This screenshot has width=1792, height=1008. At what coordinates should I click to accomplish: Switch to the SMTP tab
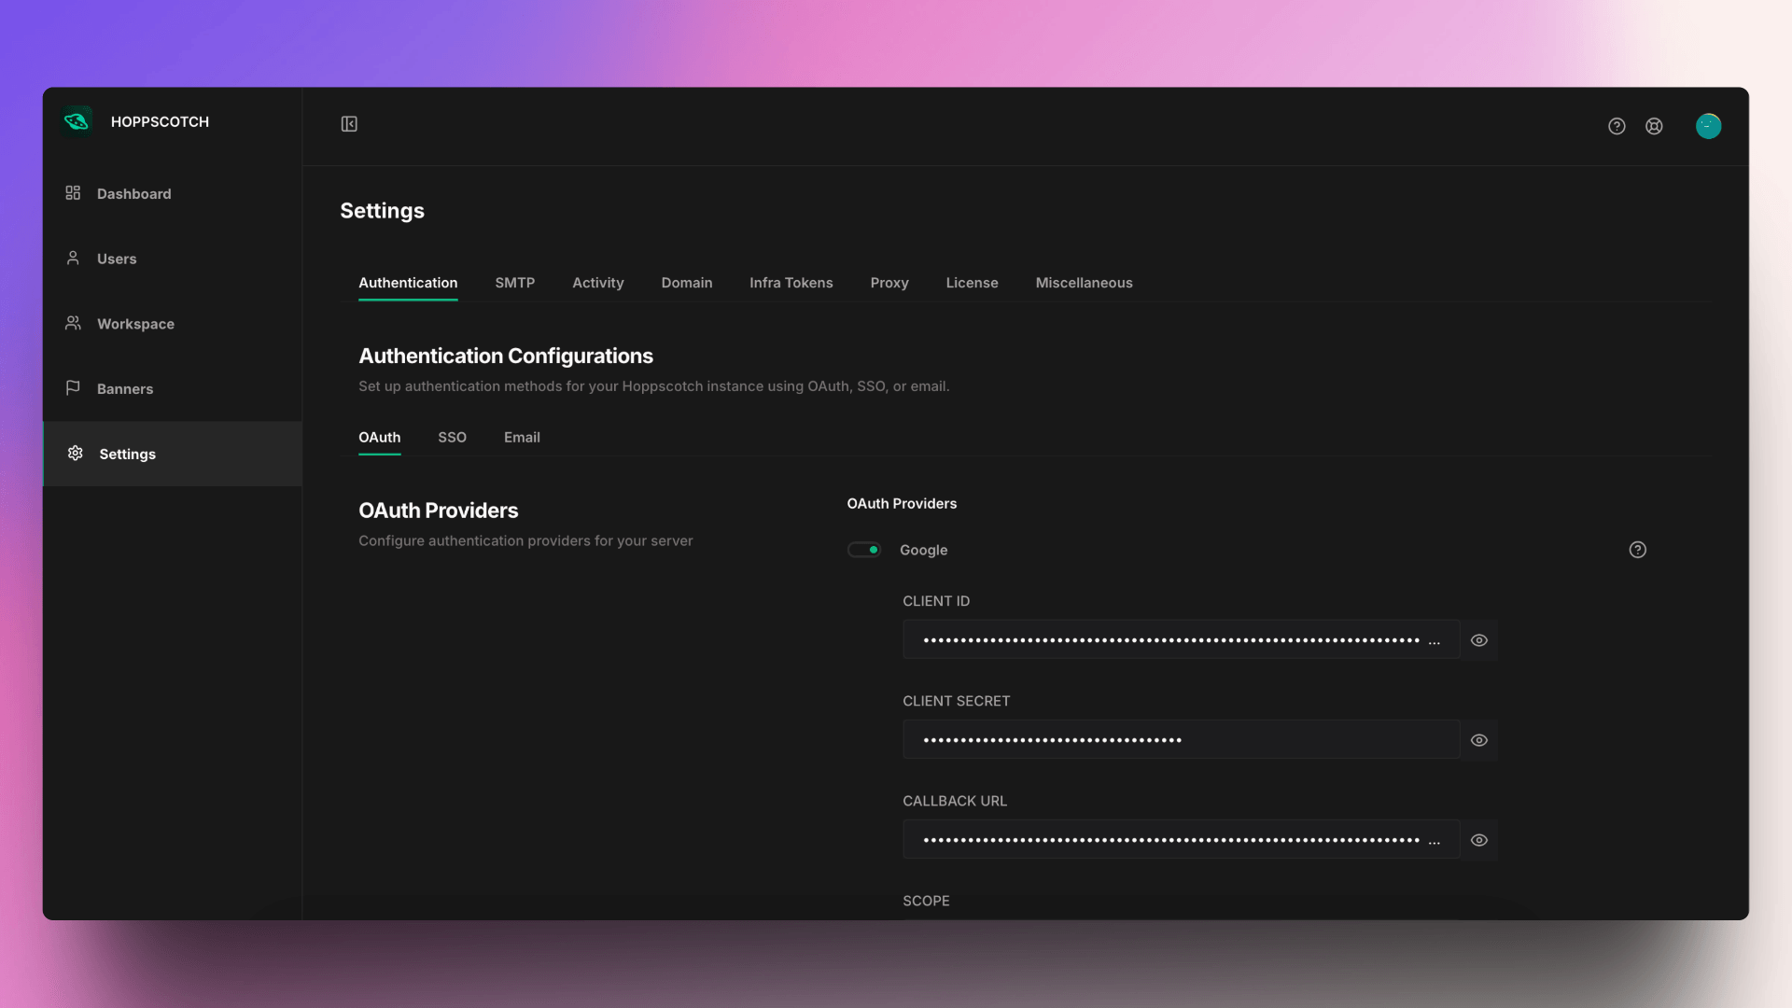[514, 283]
